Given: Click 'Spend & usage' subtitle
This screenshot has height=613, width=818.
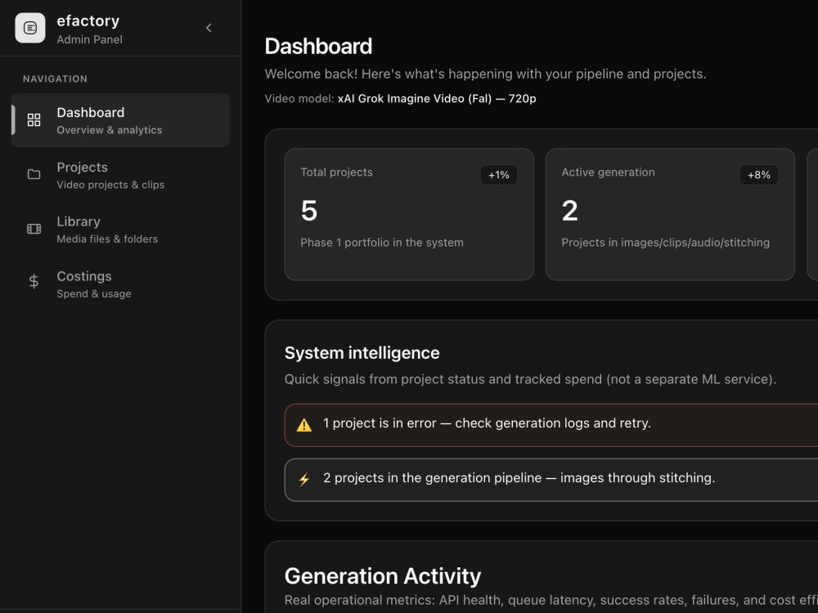Looking at the screenshot, I should click(x=94, y=294).
